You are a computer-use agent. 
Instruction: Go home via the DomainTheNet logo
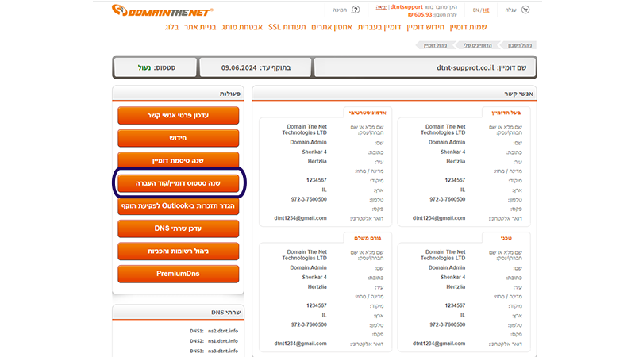162,11
